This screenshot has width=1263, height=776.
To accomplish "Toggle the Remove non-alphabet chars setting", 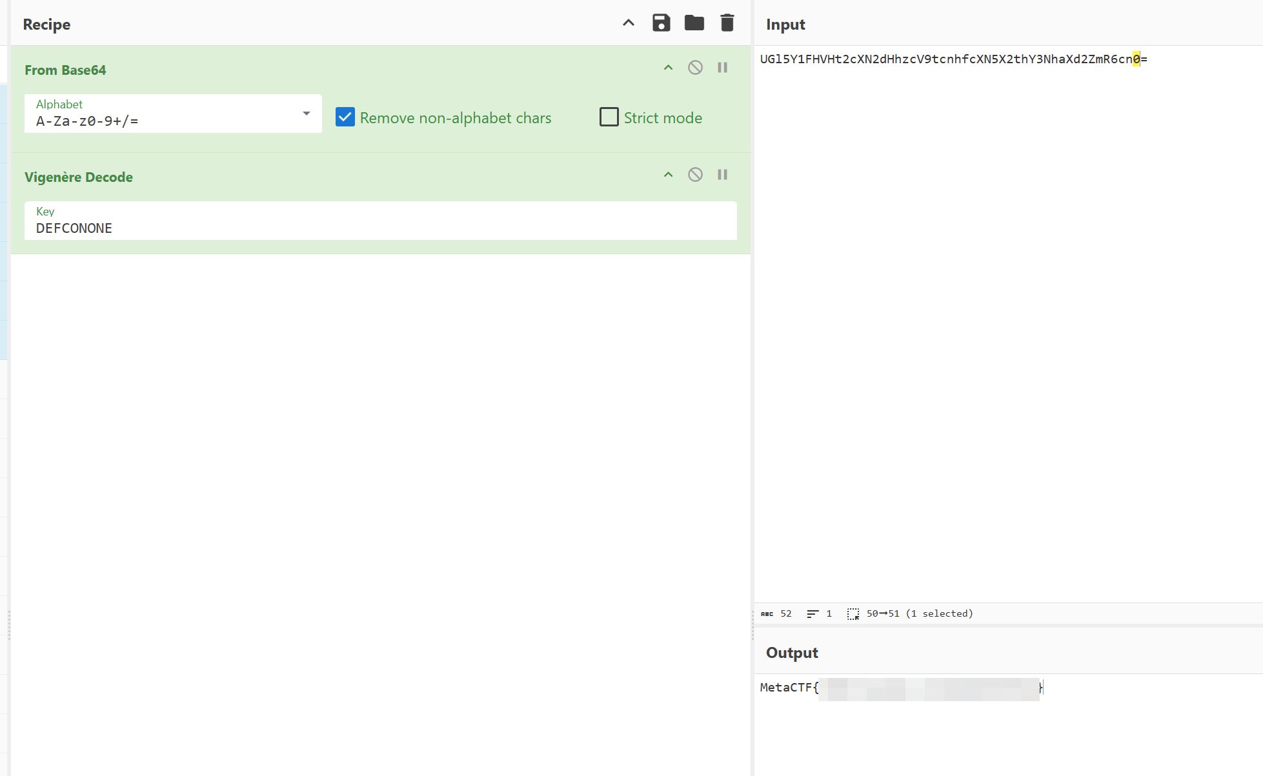I will pos(345,117).
